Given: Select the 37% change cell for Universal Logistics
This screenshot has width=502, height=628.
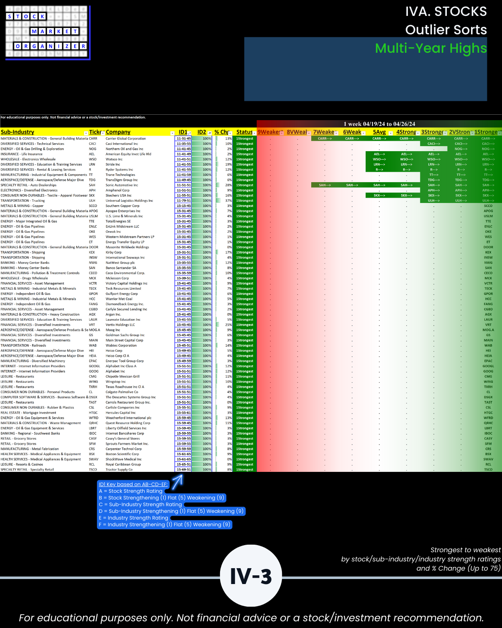Looking at the screenshot, I should pos(223,201).
